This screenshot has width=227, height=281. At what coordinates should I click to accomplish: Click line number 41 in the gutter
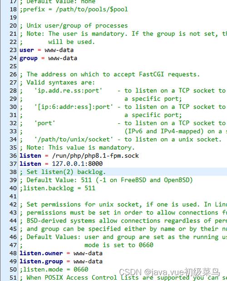tap(13, 196)
